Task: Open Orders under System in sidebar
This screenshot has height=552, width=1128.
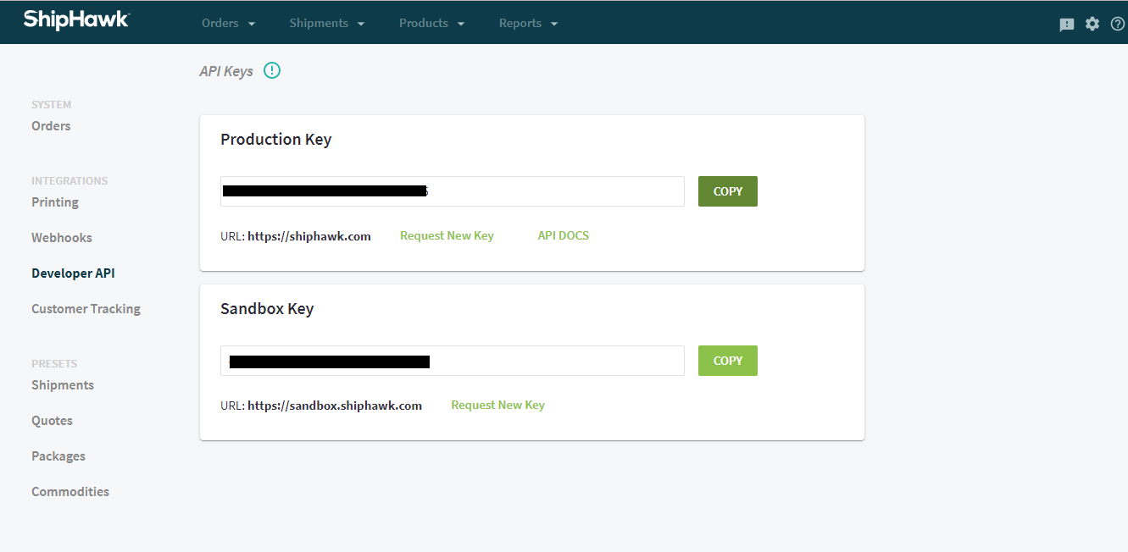Action: 51,126
